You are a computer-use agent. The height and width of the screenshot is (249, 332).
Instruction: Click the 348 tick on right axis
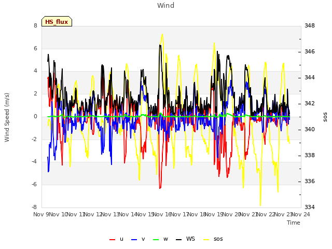click(x=310, y=25)
